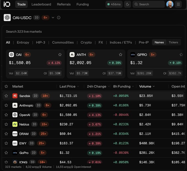Open the user profile avatar

click(170, 4)
